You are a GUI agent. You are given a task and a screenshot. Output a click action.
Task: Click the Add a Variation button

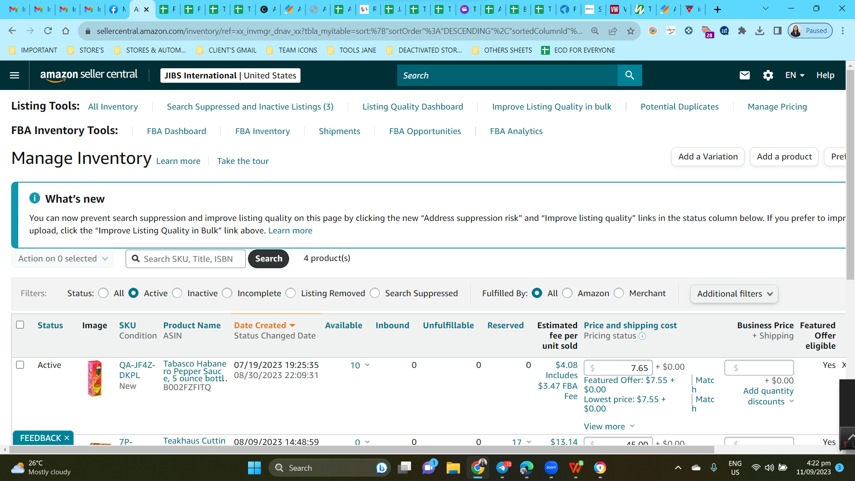pos(708,157)
